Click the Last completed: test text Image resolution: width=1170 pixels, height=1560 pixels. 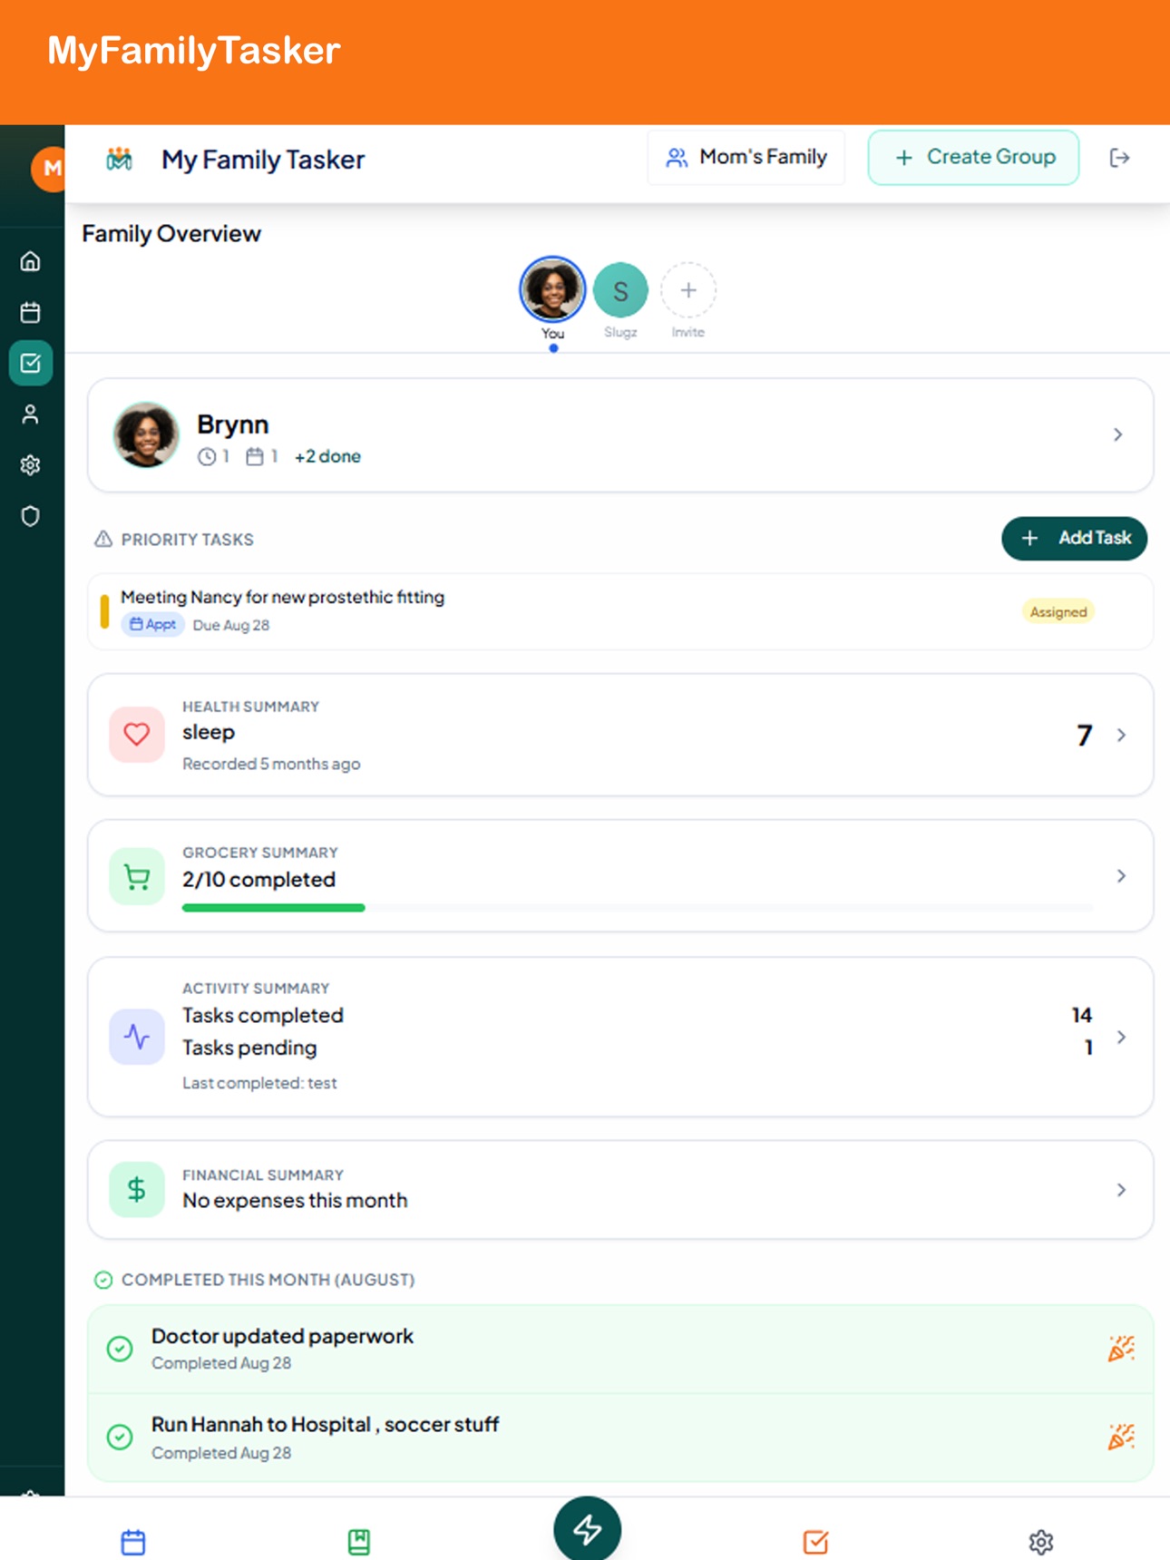[259, 1083]
